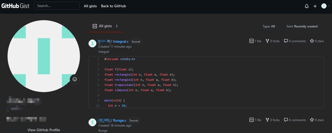
Task: Click the 'main(void) {' code line
Action: click(x=115, y=100)
